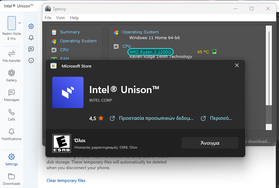Click the 4,5 star rating

pos(96,118)
